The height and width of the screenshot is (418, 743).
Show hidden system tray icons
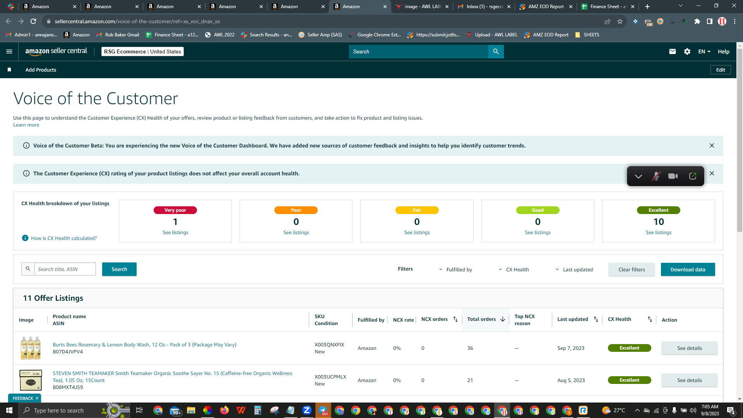pyautogui.click(x=637, y=410)
